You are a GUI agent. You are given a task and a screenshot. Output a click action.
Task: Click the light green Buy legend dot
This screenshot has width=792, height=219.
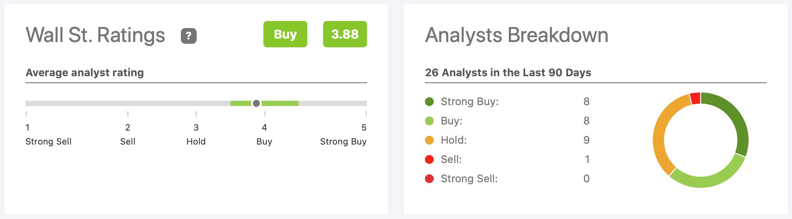(x=429, y=121)
